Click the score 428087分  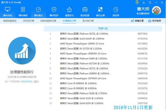point(142,54)
